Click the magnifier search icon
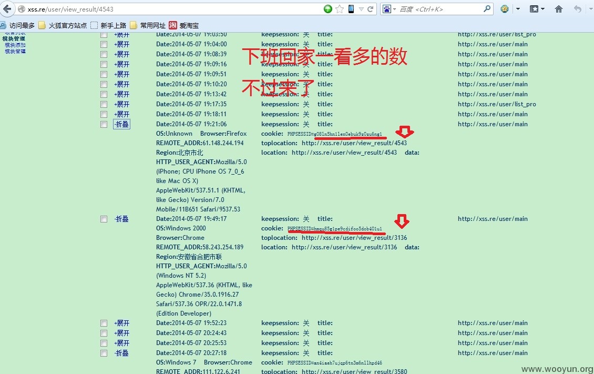Image resolution: width=594 pixels, height=374 pixels. (487, 9)
